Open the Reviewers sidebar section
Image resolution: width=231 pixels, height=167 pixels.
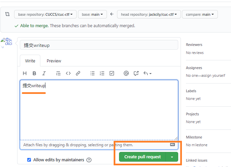[x=194, y=45]
